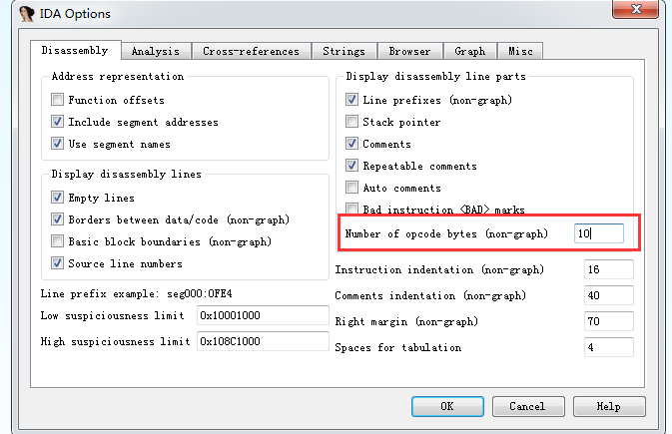Open Help for IDA Options

[608, 406]
